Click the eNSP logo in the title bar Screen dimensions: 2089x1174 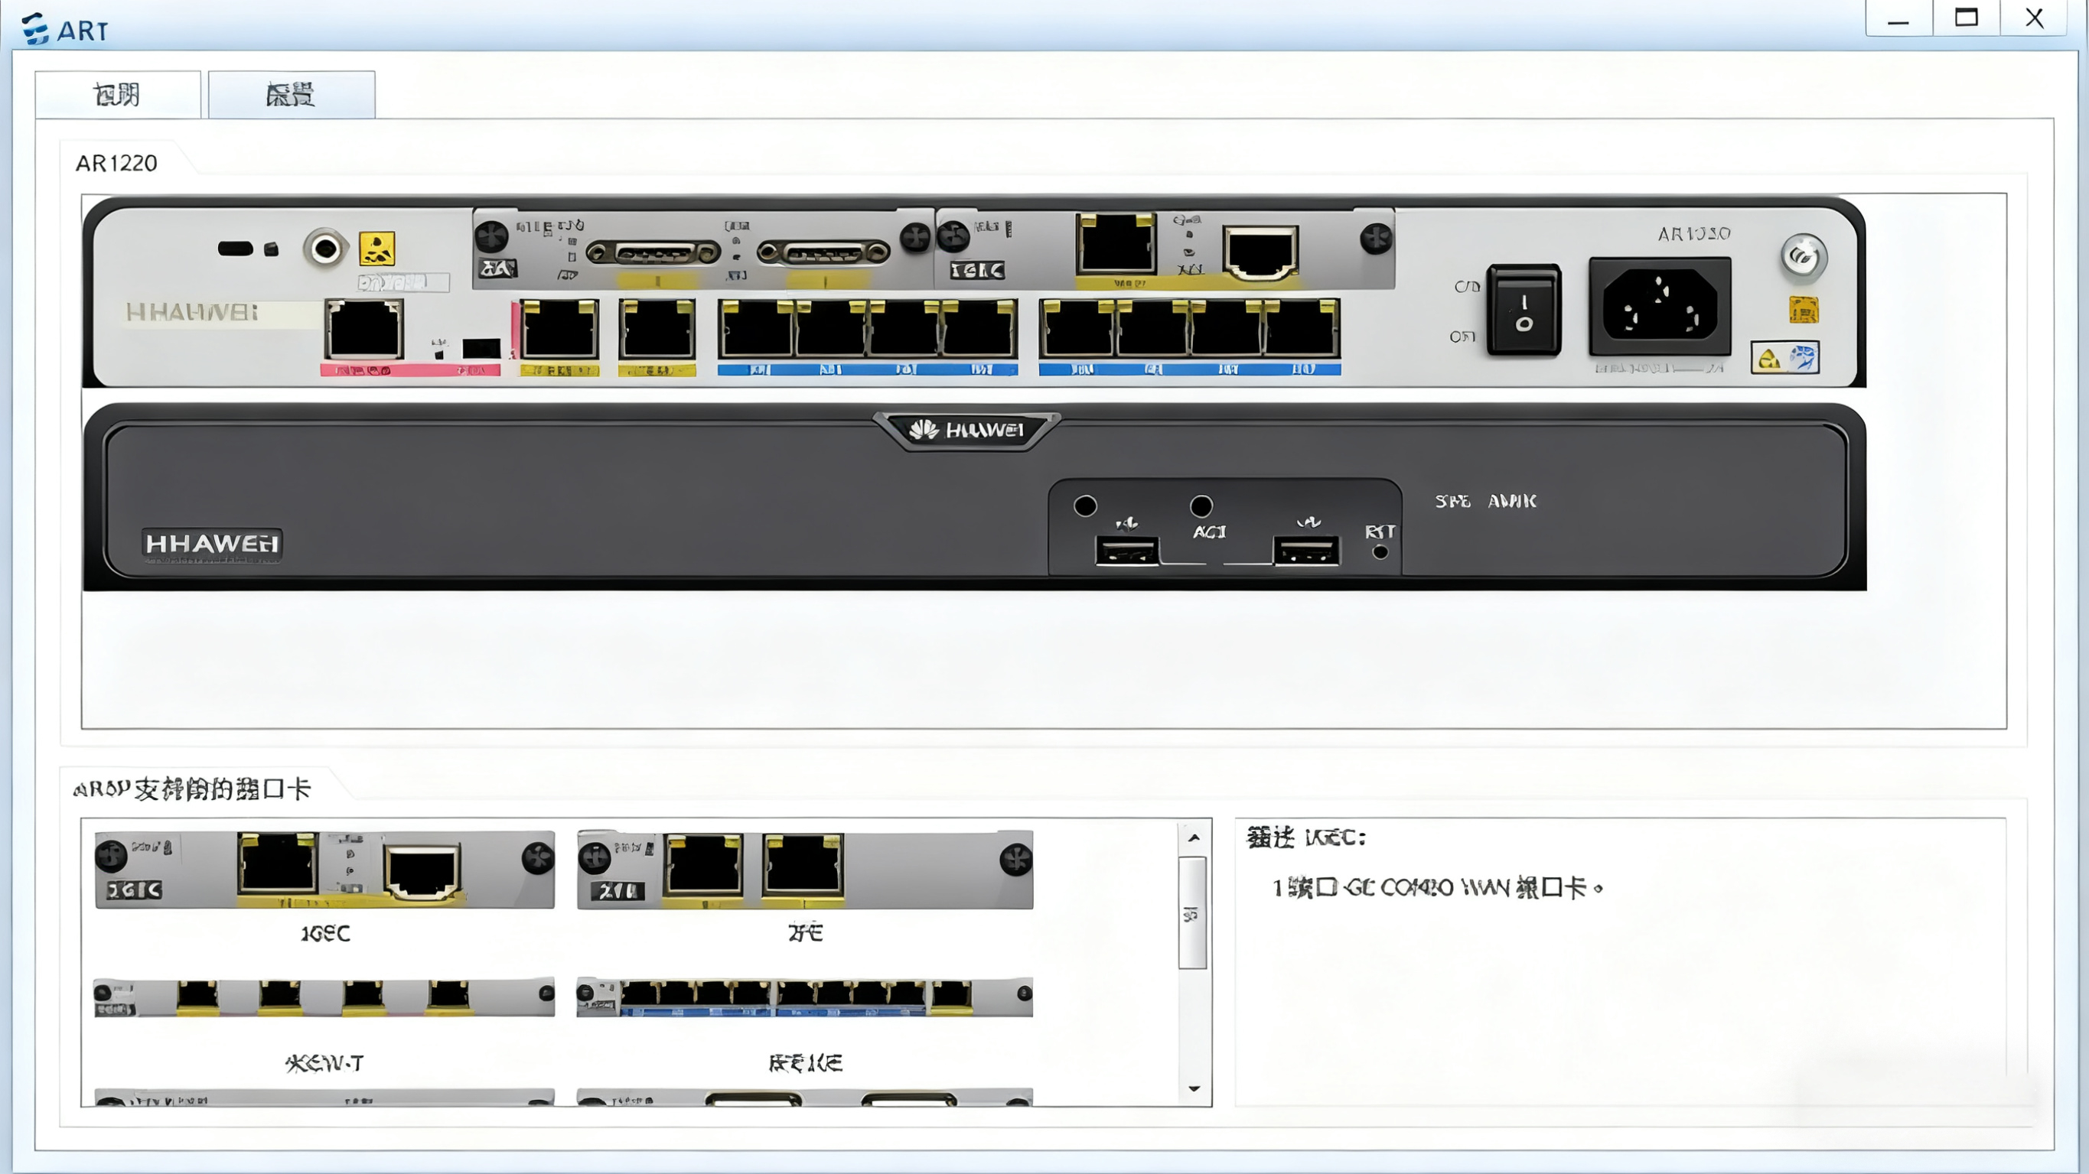pos(34,28)
